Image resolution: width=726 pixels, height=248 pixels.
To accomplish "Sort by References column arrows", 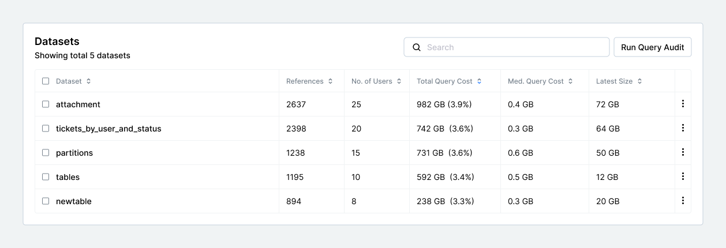I will (x=330, y=81).
